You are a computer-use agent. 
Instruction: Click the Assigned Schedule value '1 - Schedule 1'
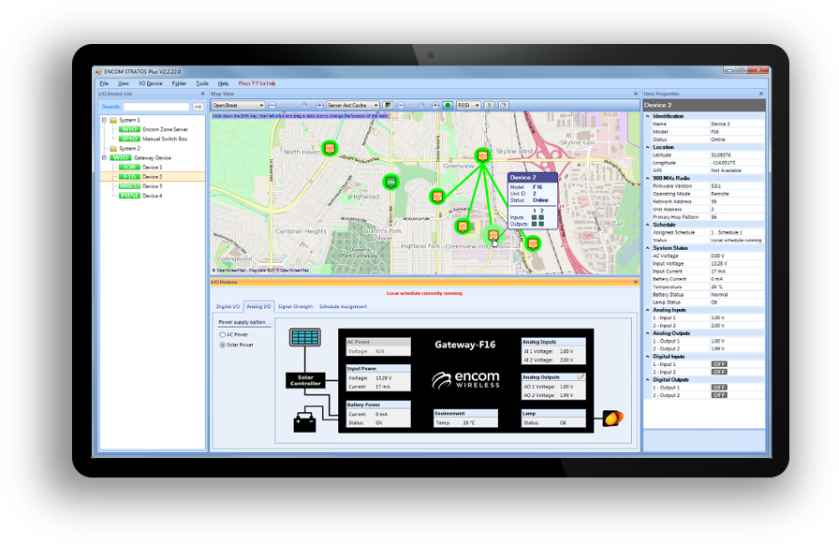coord(727,233)
